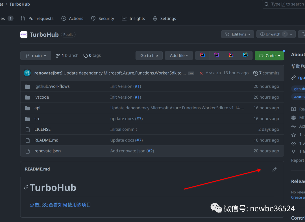Click the api row commit message link
305x222 pixels.
tap(177, 108)
